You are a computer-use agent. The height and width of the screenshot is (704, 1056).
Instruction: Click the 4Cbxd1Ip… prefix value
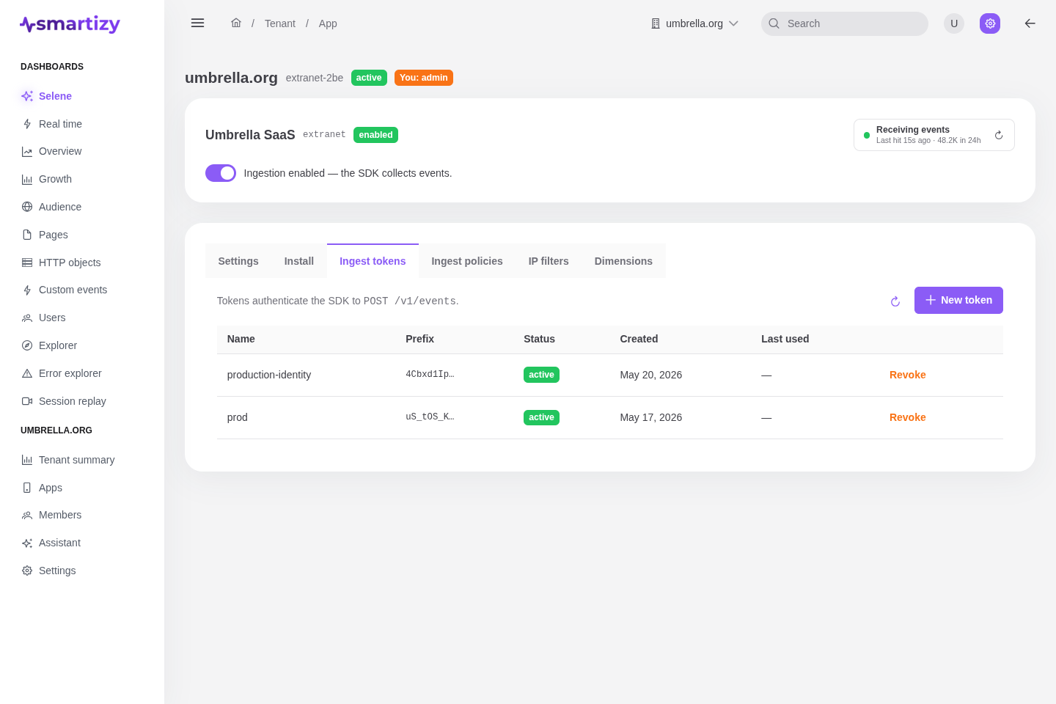coord(430,374)
